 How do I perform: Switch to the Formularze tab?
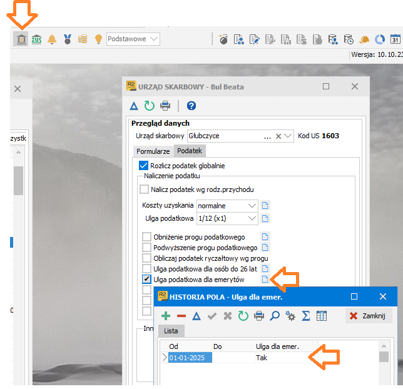tap(153, 151)
